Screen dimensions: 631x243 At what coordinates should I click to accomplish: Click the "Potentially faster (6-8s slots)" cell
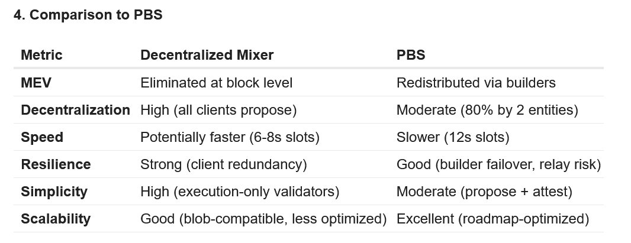click(x=230, y=137)
